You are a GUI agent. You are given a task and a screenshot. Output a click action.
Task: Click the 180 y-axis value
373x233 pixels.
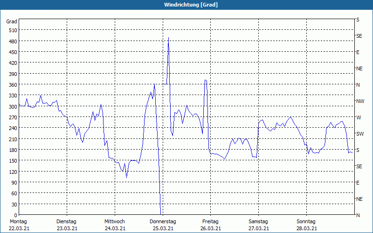(x=13, y=150)
